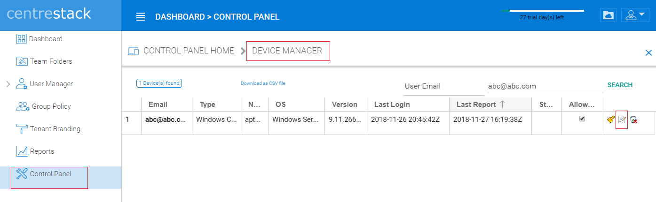The image size is (656, 202).
Task: Go to Control Panel Home breadcrumb
Action: tap(189, 51)
